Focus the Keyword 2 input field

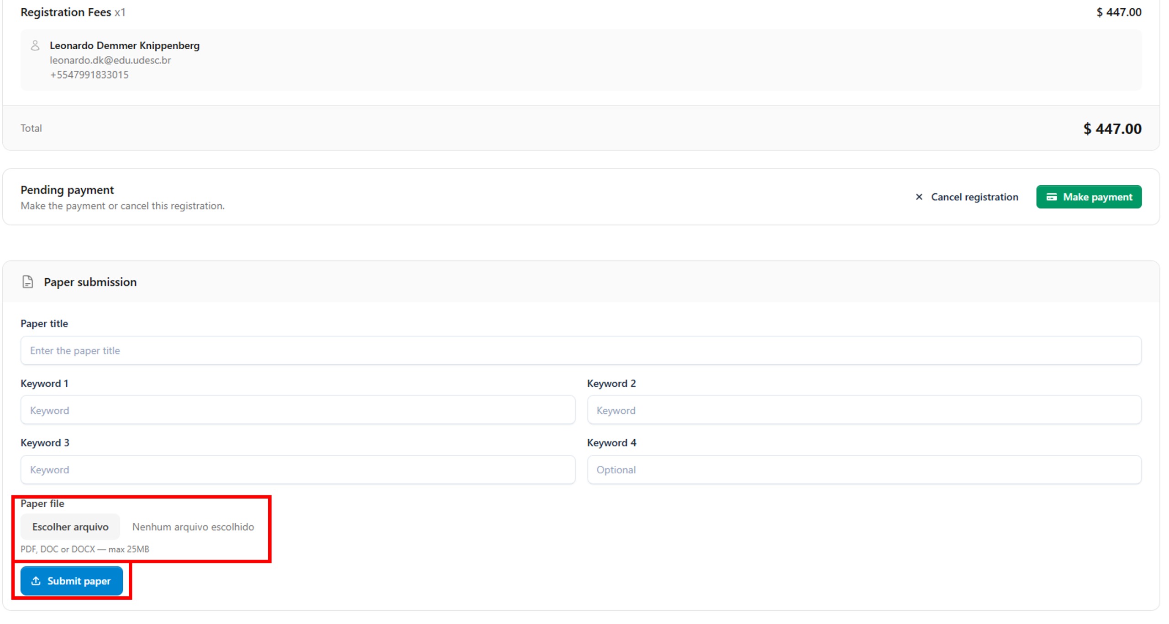pyautogui.click(x=864, y=410)
